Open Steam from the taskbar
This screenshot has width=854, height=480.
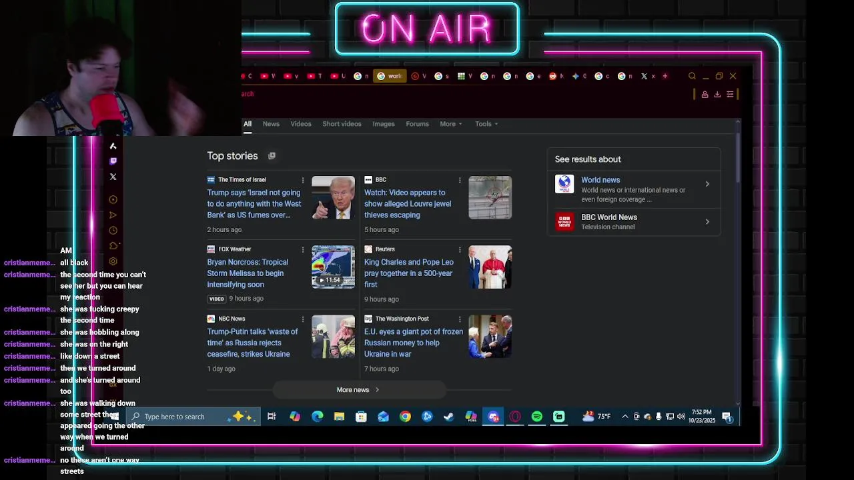coord(449,417)
